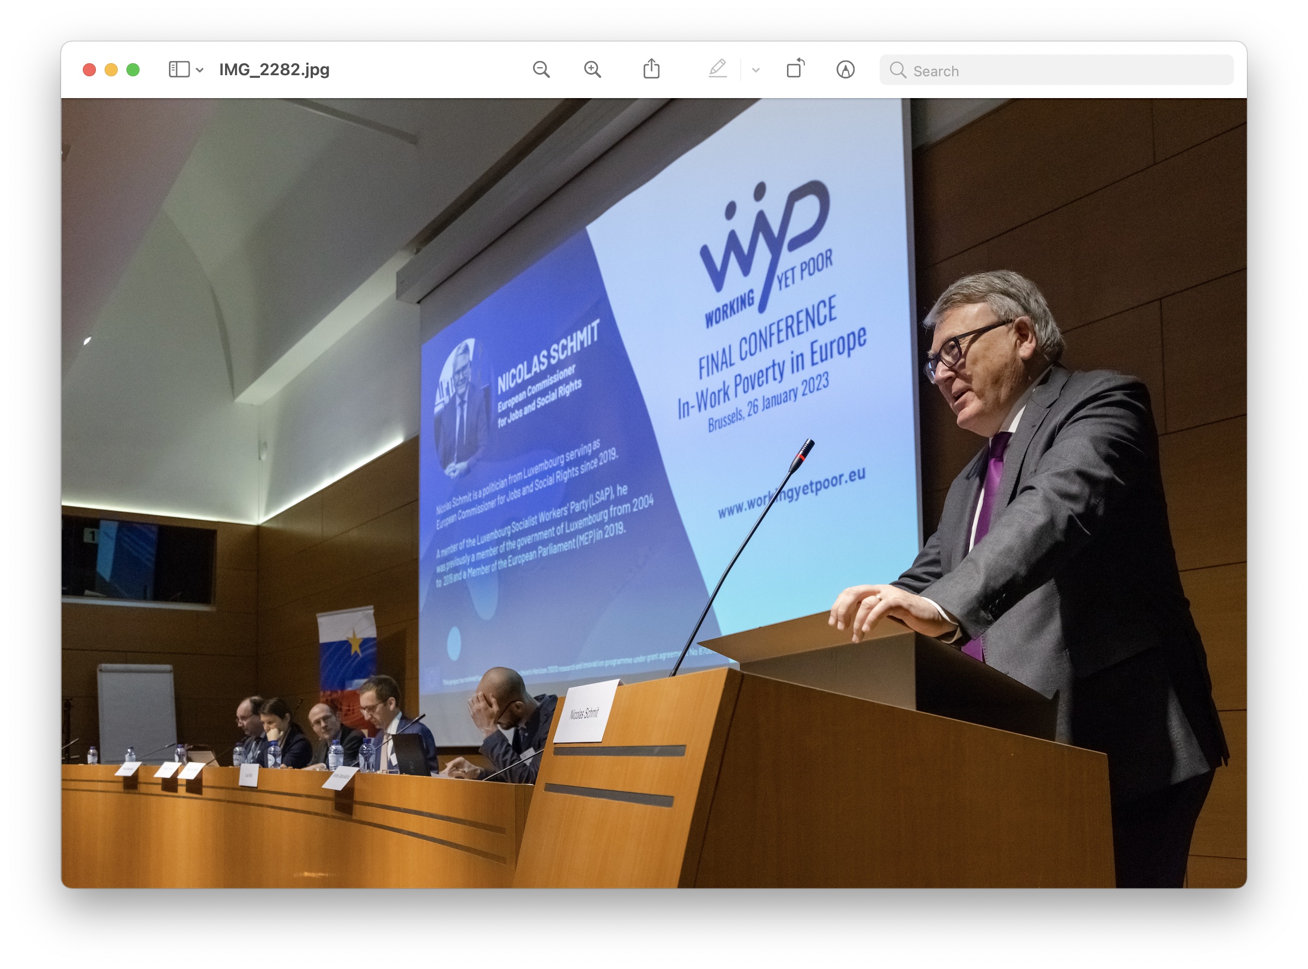The width and height of the screenshot is (1308, 969).
Task: Click the Nicolas Schmit name placard on podium
Action: coord(585,712)
